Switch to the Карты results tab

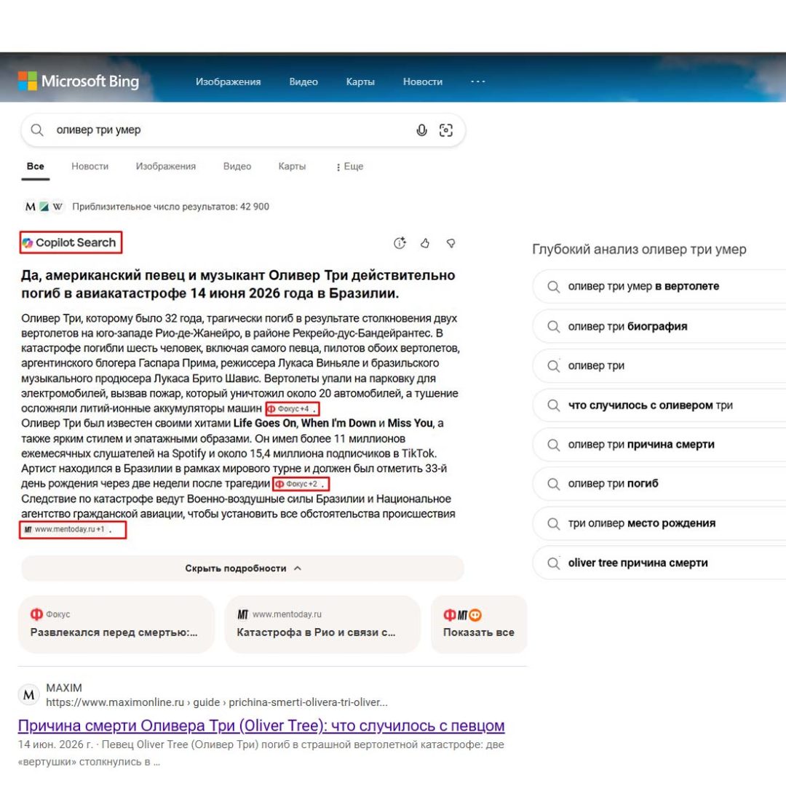point(292,167)
